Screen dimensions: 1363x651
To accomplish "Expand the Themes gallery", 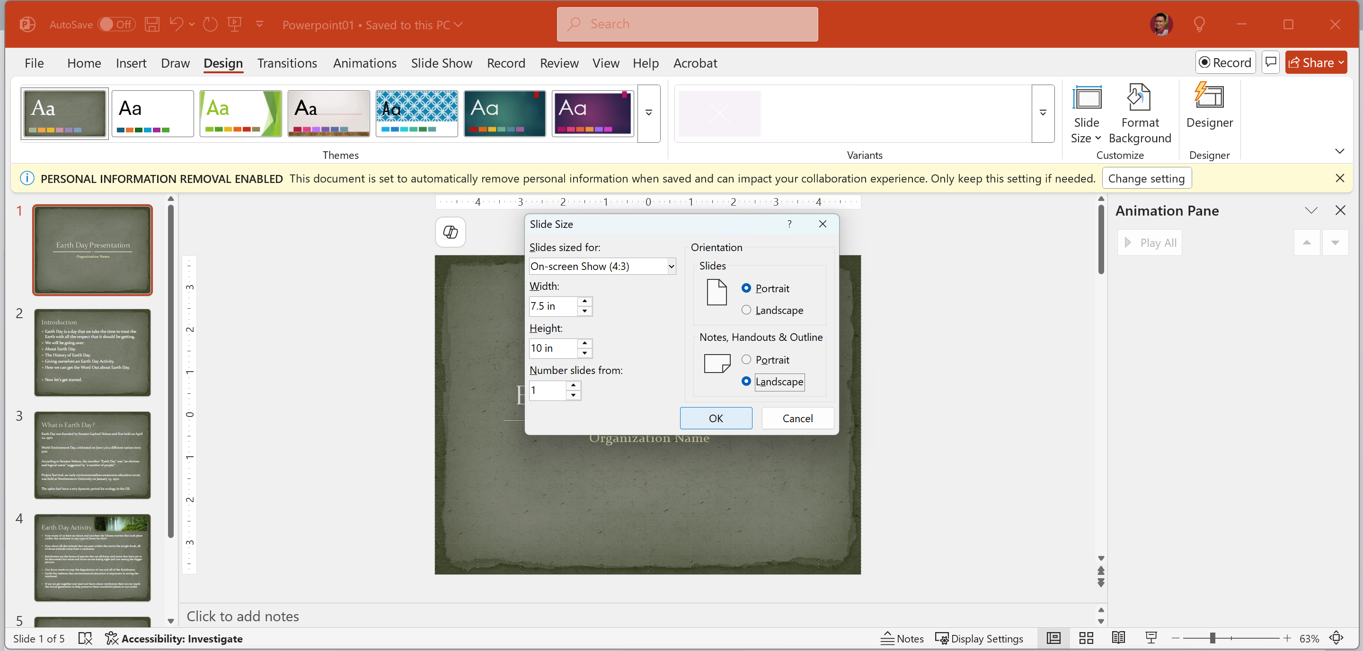I will 649,113.
